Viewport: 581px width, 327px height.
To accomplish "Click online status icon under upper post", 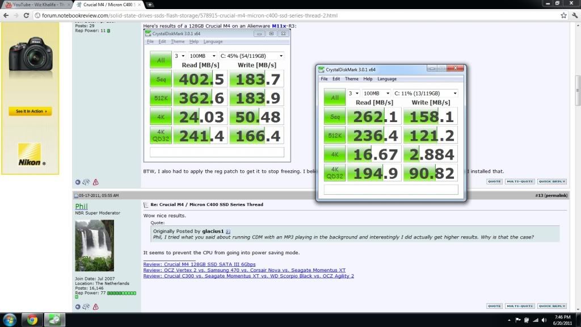I will click(x=78, y=182).
